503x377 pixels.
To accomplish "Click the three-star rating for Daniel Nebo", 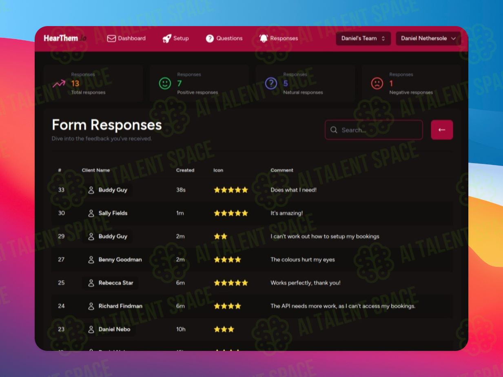I will point(224,329).
